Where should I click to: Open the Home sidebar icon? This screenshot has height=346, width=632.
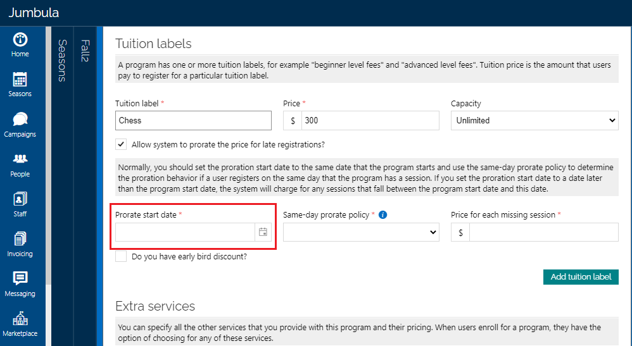point(20,39)
